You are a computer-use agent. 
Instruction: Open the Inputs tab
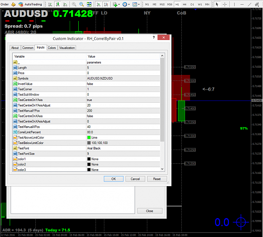[40, 48]
